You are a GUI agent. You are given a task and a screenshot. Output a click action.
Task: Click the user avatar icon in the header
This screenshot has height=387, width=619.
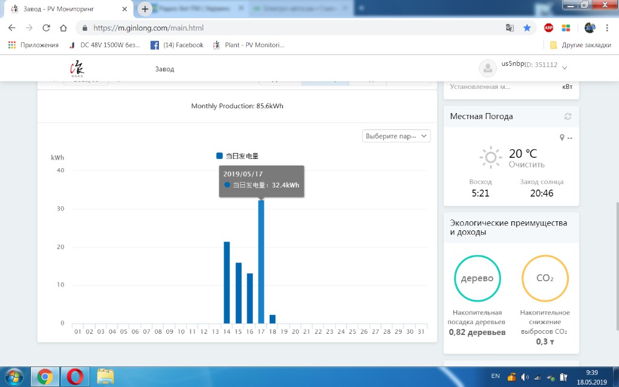coord(487,68)
